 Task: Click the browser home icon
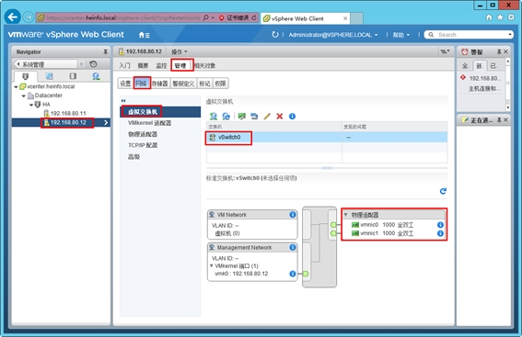(489, 17)
